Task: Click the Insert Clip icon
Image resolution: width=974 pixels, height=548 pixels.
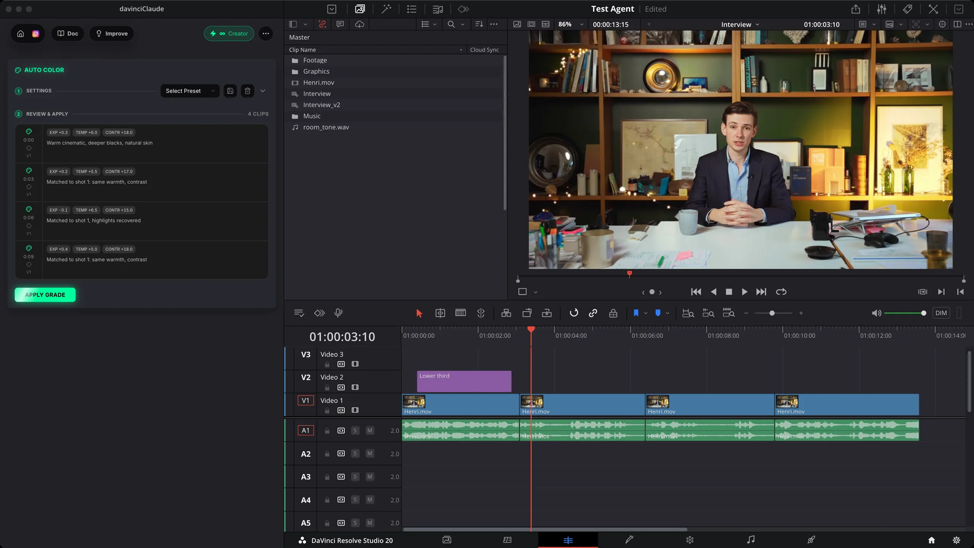Action: [x=506, y=313]
